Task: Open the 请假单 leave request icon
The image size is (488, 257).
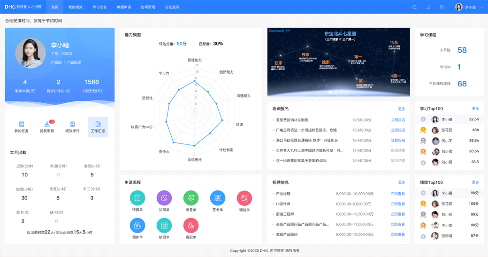Action: click(x=137, y=198)
